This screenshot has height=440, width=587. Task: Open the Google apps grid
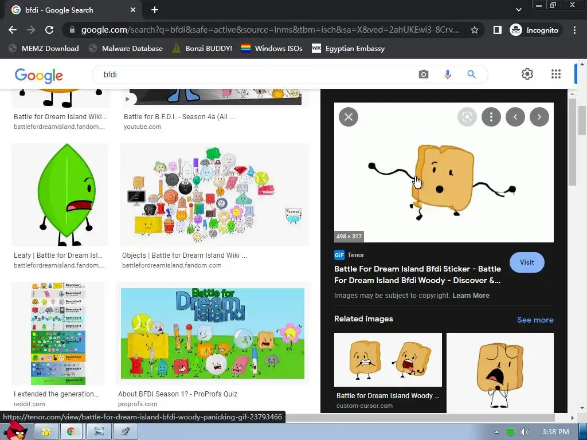[556, 74]
